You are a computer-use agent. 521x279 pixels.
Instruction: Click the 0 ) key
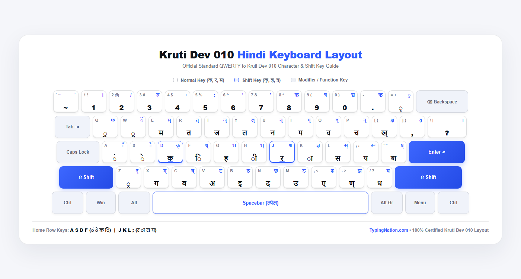(x=345, y=102)
